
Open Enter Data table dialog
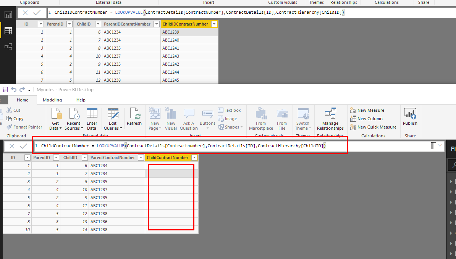coord(92,119)
